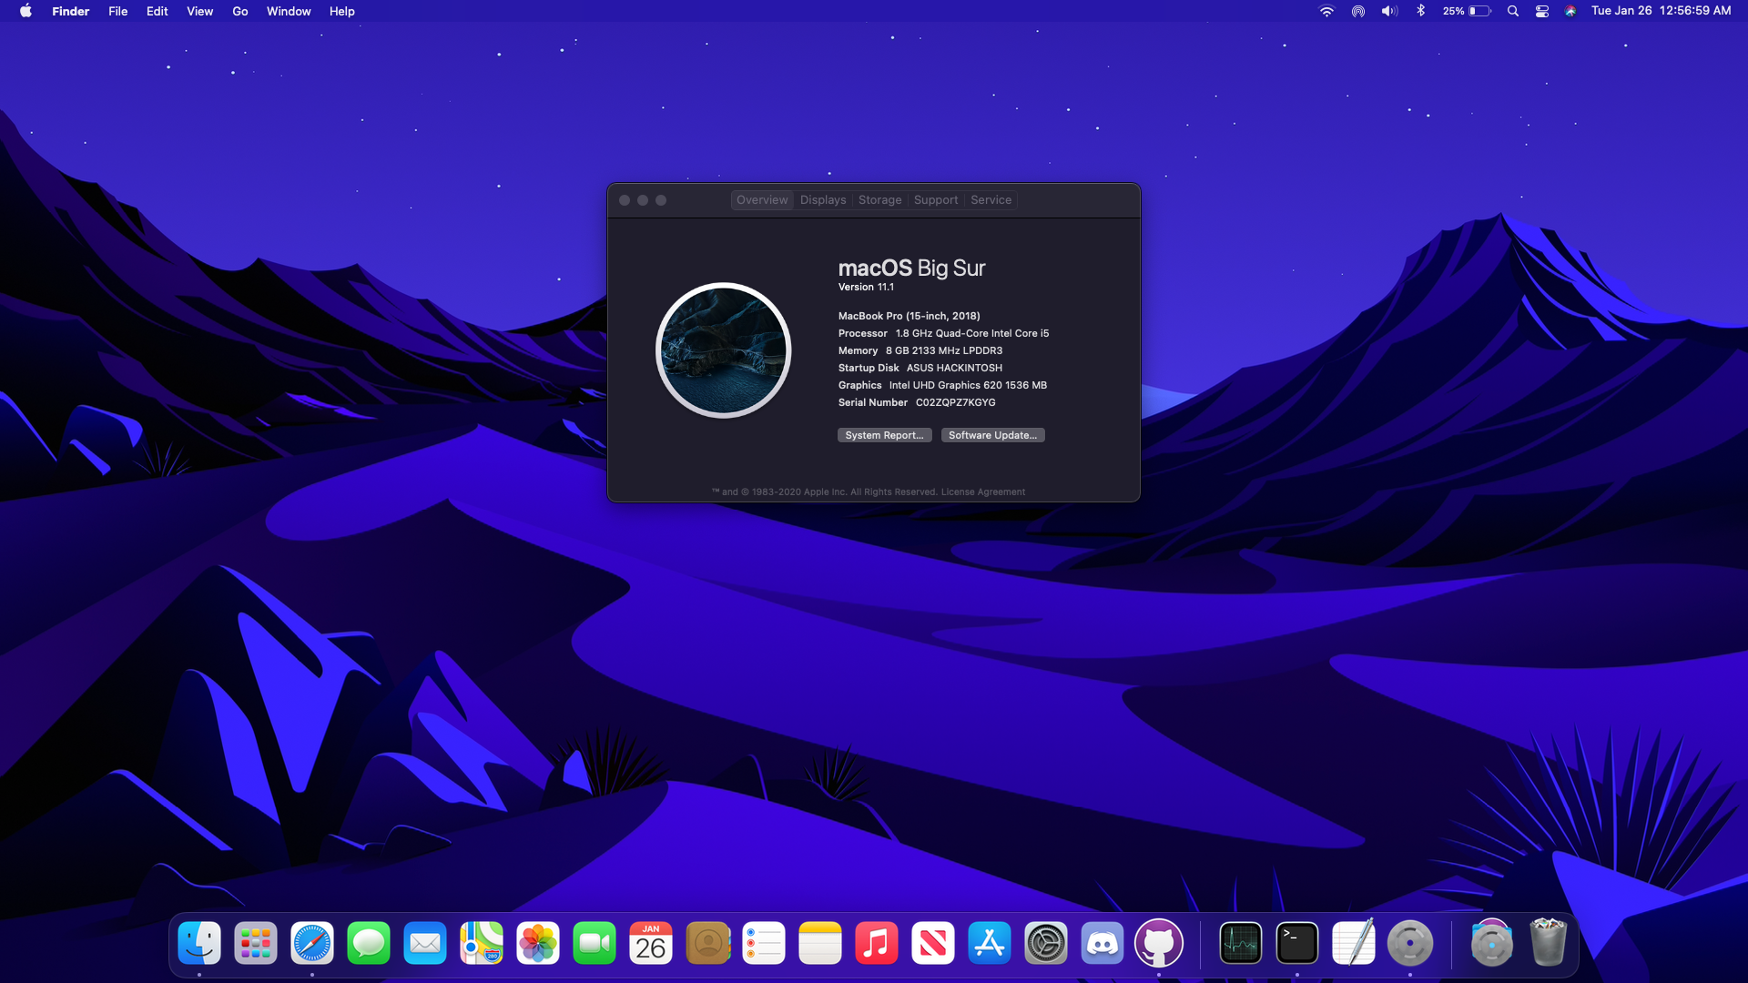The width and height of the screenshot is (1748, 983).
Task: Toggle the Wi-Fi menu bar icon
Action: [x=1326, y=11]
